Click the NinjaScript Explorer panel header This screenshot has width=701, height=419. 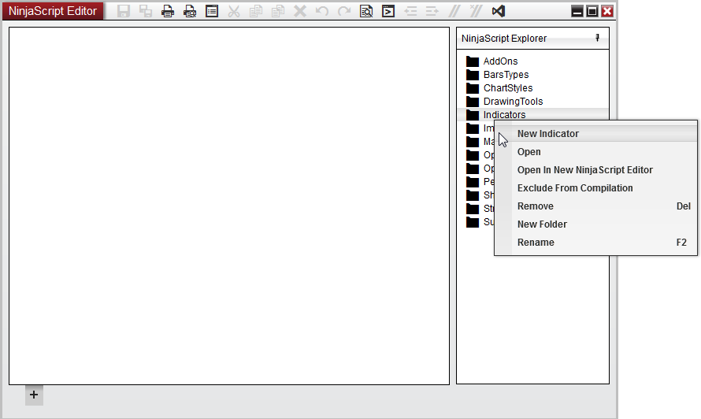pyautogui.click(x=532, y=39)
